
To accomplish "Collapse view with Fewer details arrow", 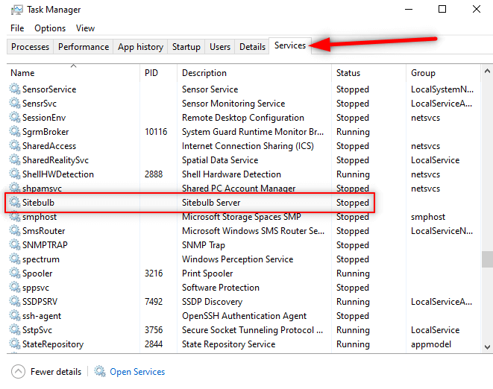I will [x=17, y=371].
